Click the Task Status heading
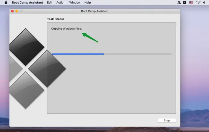Viewport: 209px width, 132px height. [x=56, y=19]
